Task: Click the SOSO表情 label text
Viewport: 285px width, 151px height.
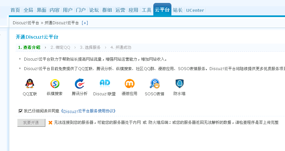Action: pyautogui.click(x=155, y=94)
